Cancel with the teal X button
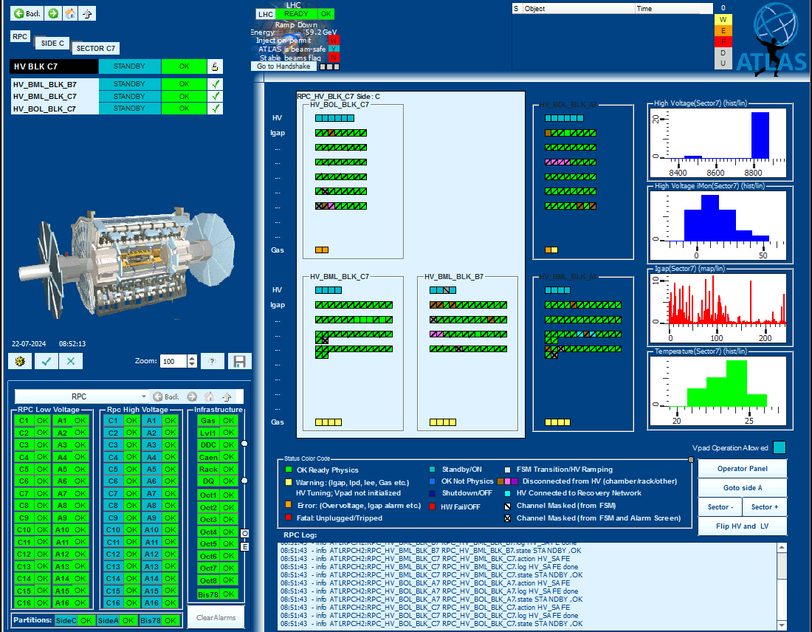This screenshot has height=632, width=812. (x=71, y=361)
